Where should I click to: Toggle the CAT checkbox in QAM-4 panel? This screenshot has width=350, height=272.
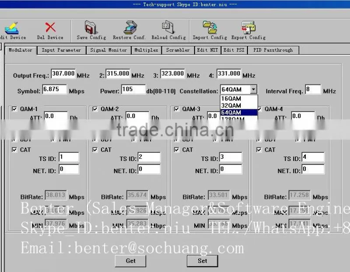[259, 150]
